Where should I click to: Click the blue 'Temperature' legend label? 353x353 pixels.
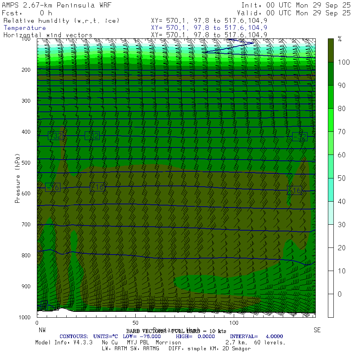point(25,28)
